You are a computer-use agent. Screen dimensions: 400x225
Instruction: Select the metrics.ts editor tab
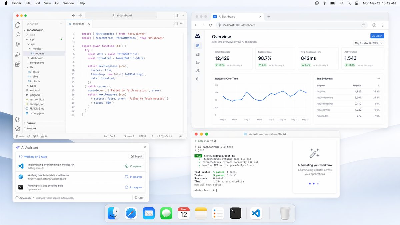point(77,24)
